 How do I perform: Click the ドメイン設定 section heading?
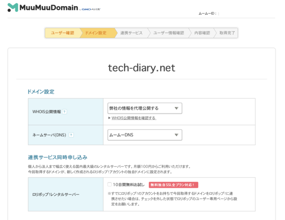(41, 92)
